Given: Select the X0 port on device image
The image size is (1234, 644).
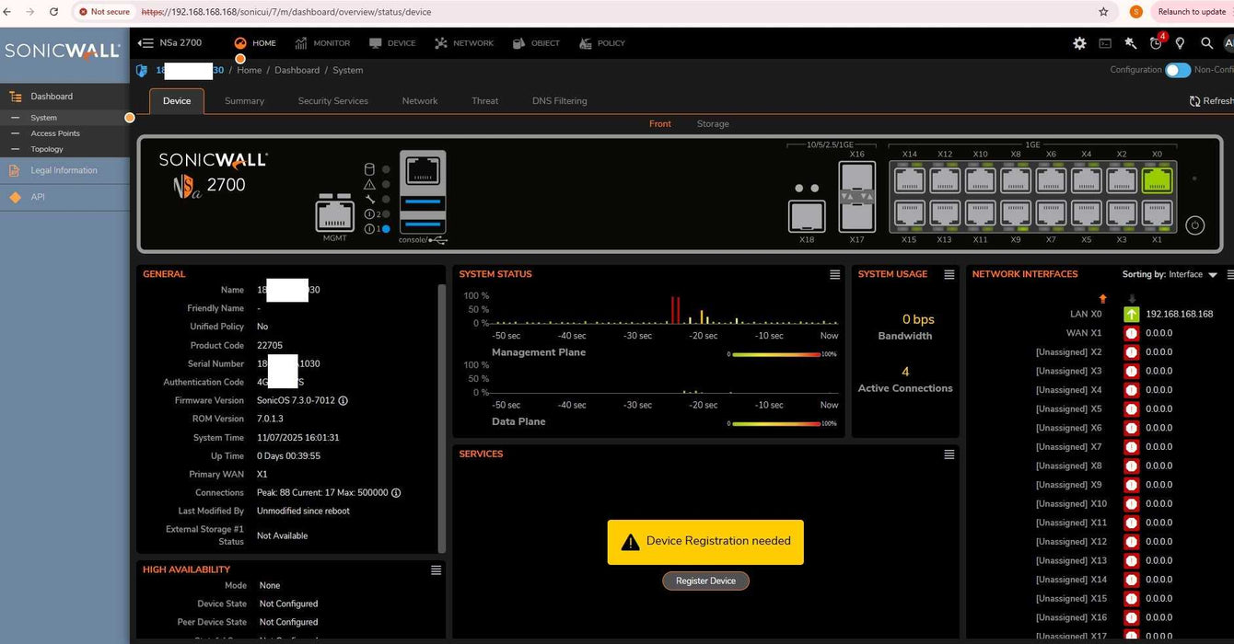Looking at the screenshot, I should [1157, 180].
